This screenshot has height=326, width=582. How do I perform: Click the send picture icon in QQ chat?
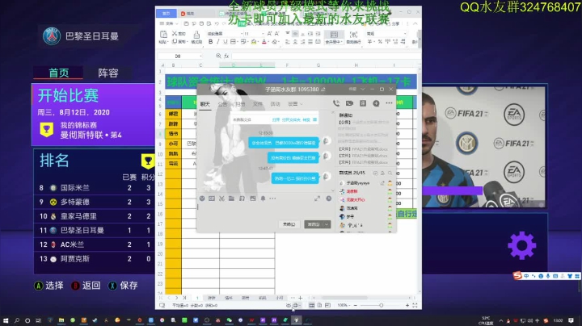[253, 199]
